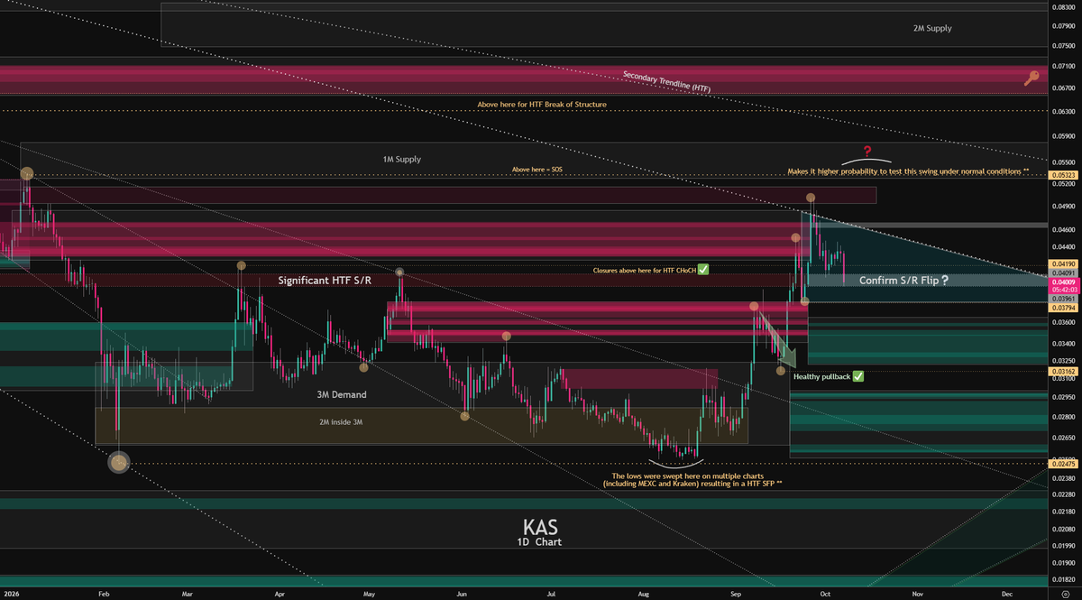Select the '2M Supply' zone label
Viewport: 1082px width, 600px height.
931,28
